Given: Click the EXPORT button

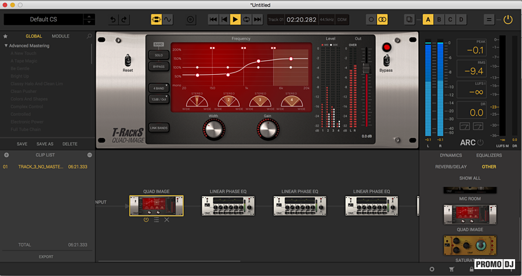Looking at the screenshot, I should [x=46, y=257].
